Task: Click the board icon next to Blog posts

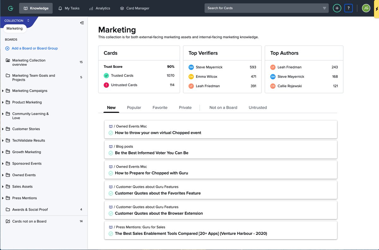Action: pos(111,146)
